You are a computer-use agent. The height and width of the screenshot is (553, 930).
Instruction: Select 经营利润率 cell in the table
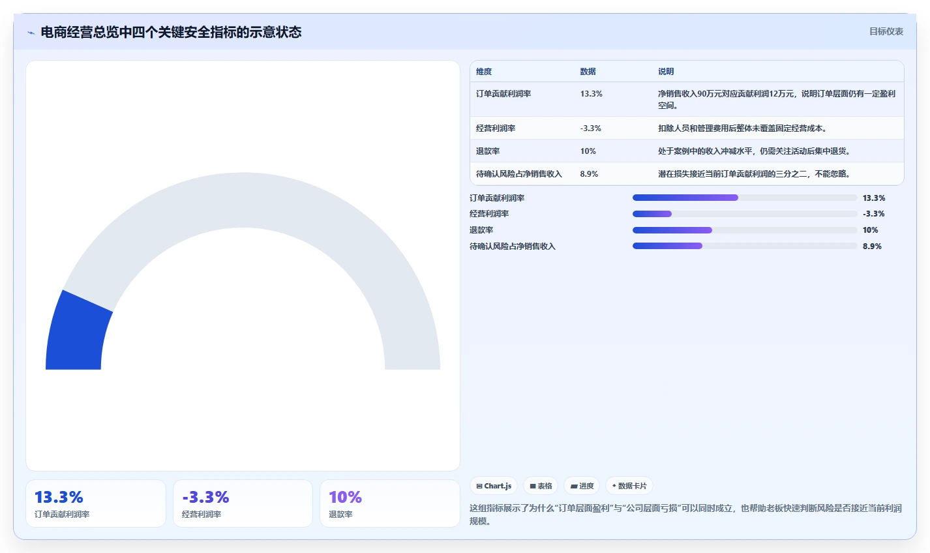click(496, 128)
